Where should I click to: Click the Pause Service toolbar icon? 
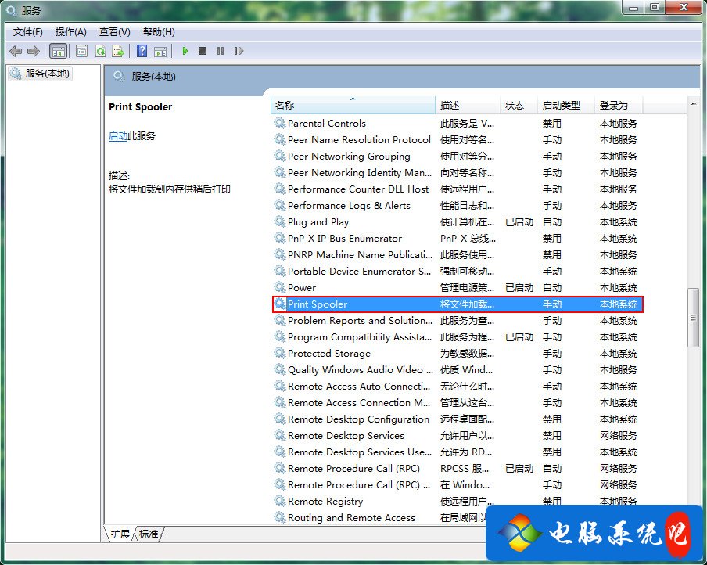220,50
